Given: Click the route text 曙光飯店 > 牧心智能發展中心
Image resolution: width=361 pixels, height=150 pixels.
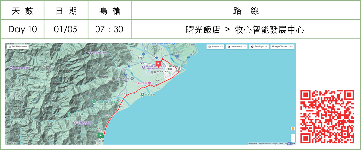Looking at the screenshot, I should 245,30.
